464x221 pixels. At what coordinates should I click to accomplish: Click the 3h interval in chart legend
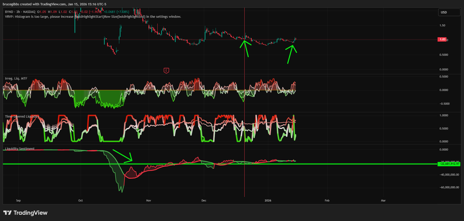18,12
